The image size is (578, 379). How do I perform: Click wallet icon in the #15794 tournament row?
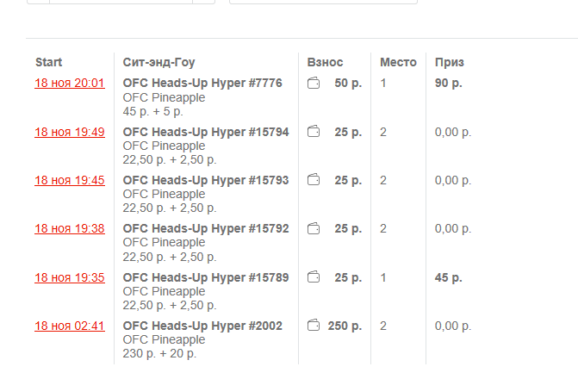point(314,132)
